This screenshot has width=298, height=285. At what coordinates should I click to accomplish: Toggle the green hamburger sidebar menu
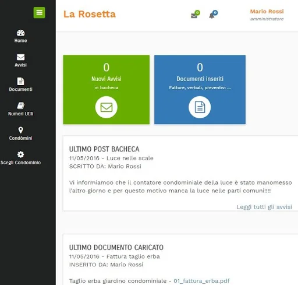coord(39,12)
